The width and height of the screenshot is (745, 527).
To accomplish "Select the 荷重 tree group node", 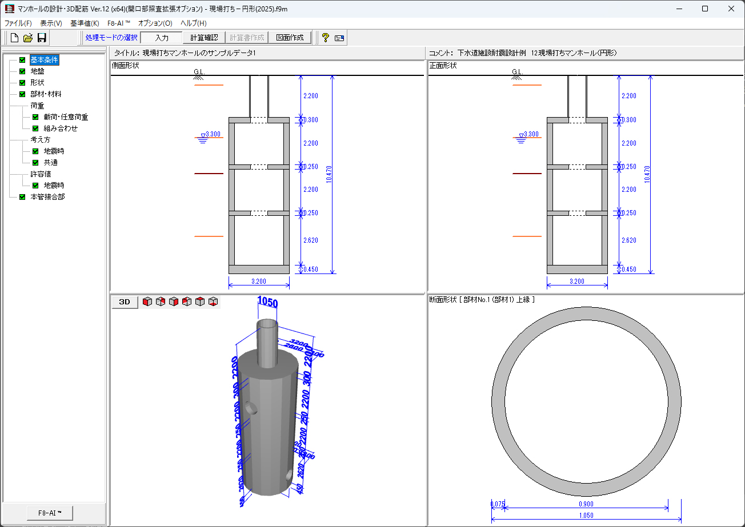I will point(37,106).
